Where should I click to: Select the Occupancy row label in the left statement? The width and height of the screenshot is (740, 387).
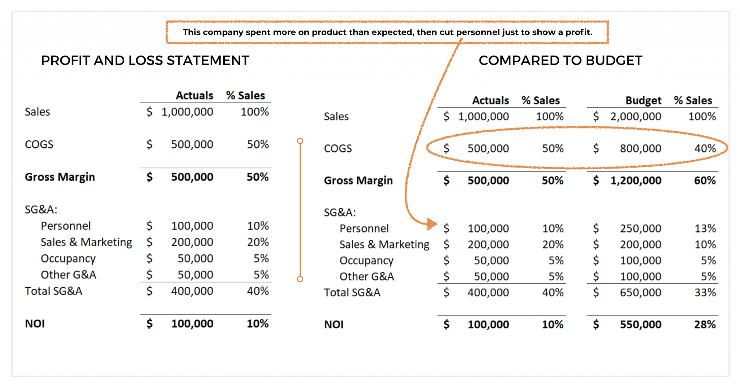68,258
